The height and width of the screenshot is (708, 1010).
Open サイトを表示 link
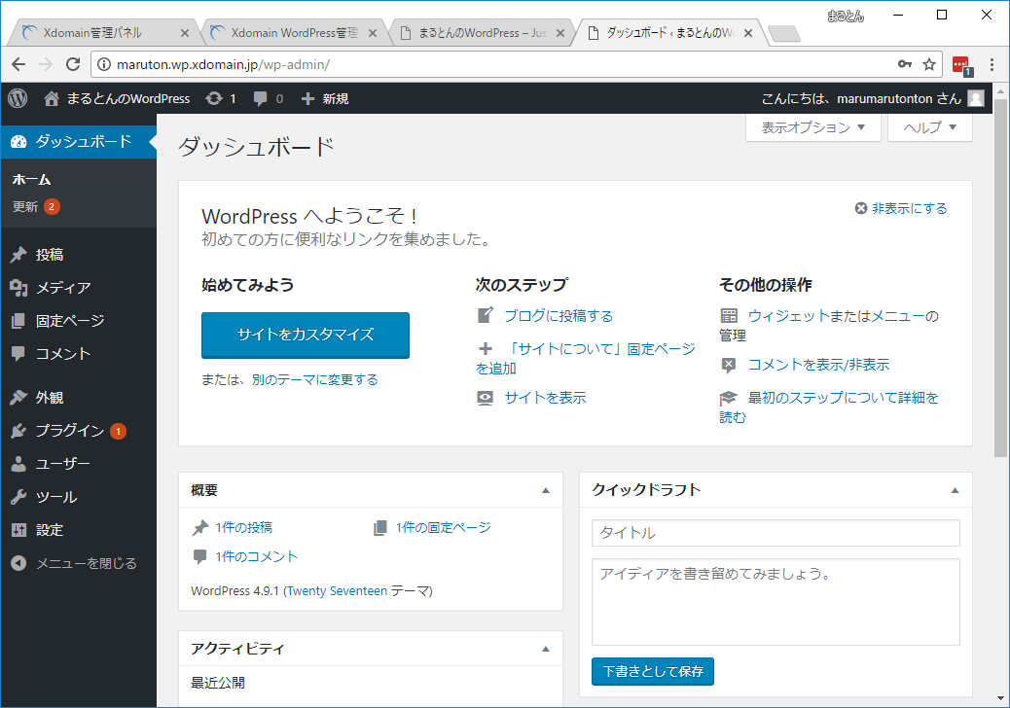[x=545, y=398]
